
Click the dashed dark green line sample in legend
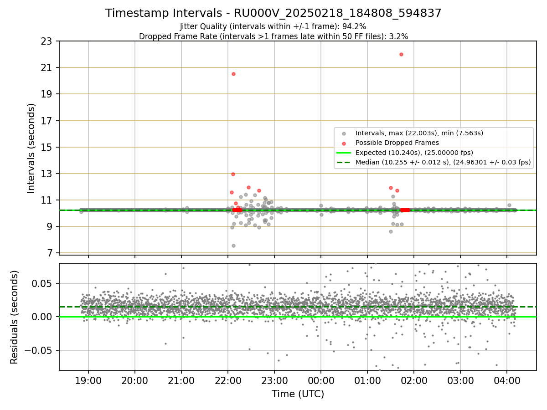[344, 162]
